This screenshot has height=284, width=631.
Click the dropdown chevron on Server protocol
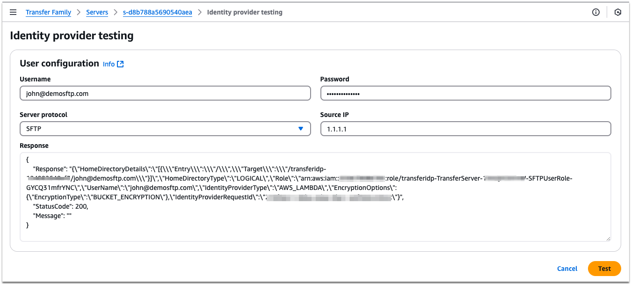pos(301,129)
